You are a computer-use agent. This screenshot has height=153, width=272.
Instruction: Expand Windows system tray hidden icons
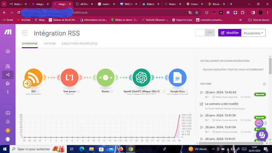point(213,149)
